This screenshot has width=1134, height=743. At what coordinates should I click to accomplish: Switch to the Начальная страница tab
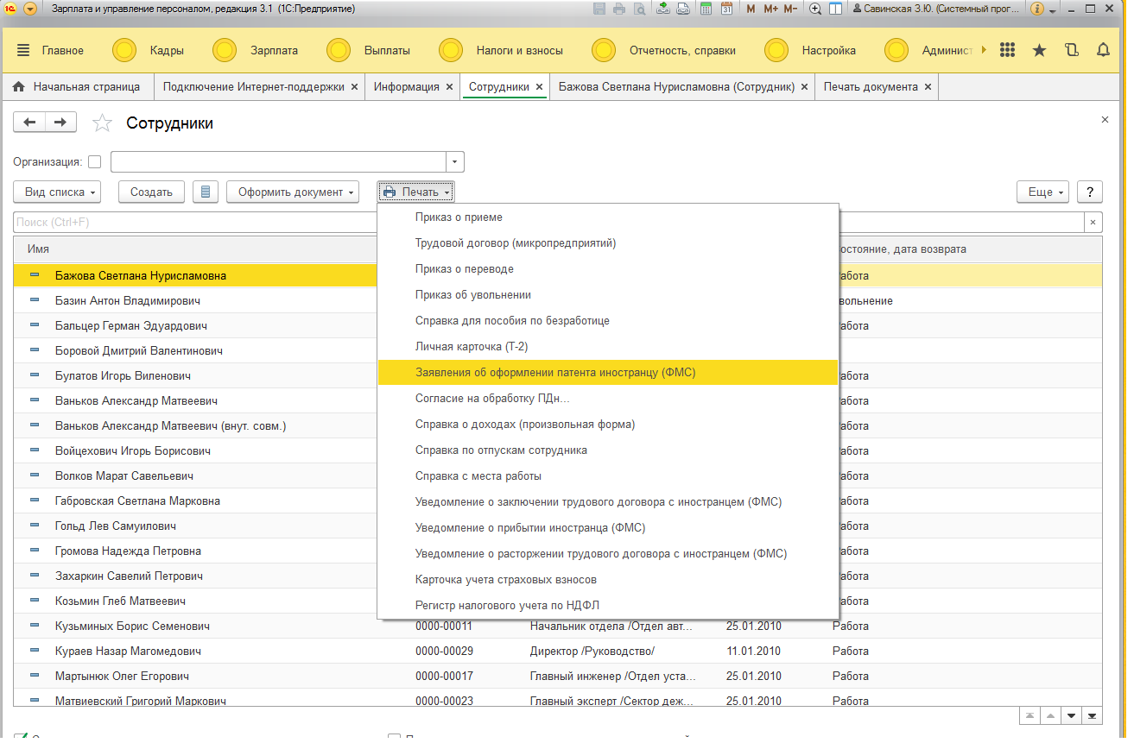tap(77, 87)
